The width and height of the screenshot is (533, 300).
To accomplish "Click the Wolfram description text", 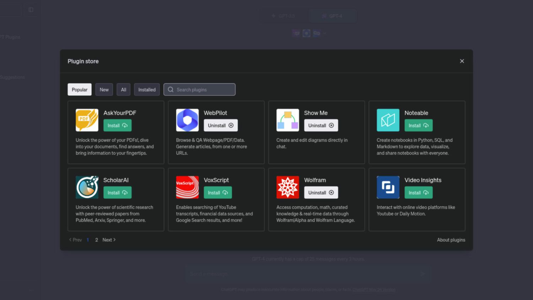I will (x=316, y=214).
